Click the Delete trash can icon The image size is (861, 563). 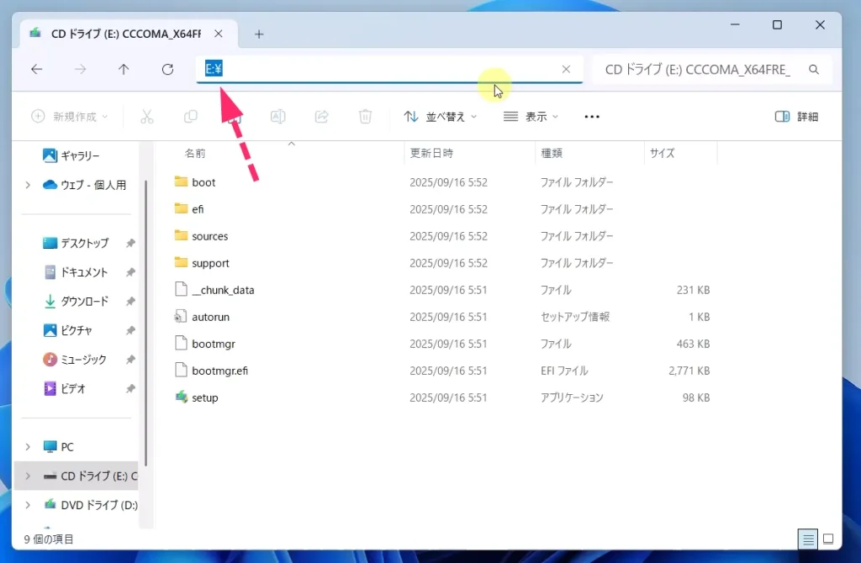[365, 117]
